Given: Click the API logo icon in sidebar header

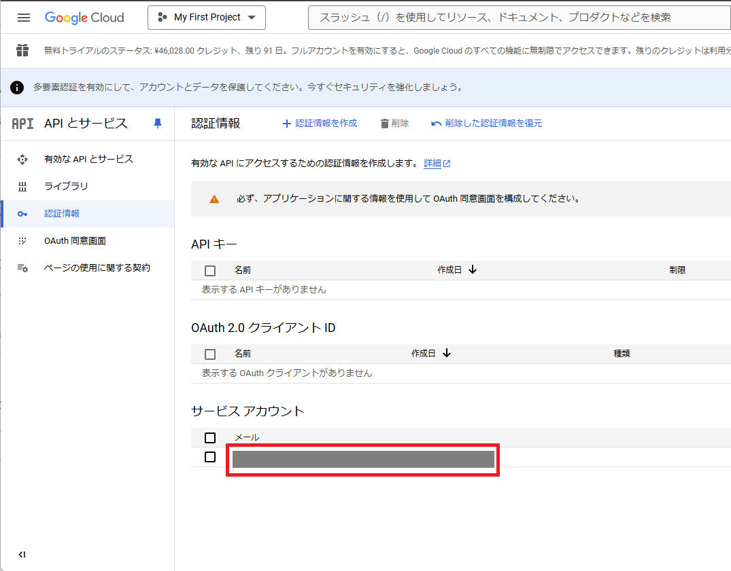Looking at the screenshot, I should pyautogui.click(x=23, y=124).
